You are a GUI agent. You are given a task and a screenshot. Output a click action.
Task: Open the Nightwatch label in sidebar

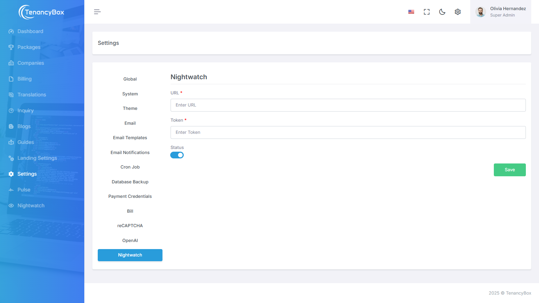point(31,206)
